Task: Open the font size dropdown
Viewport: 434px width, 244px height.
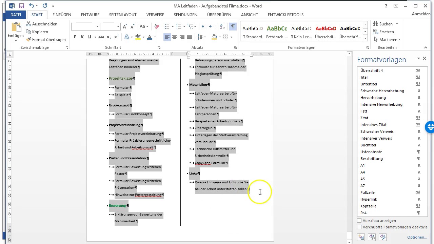Action: 118,26
